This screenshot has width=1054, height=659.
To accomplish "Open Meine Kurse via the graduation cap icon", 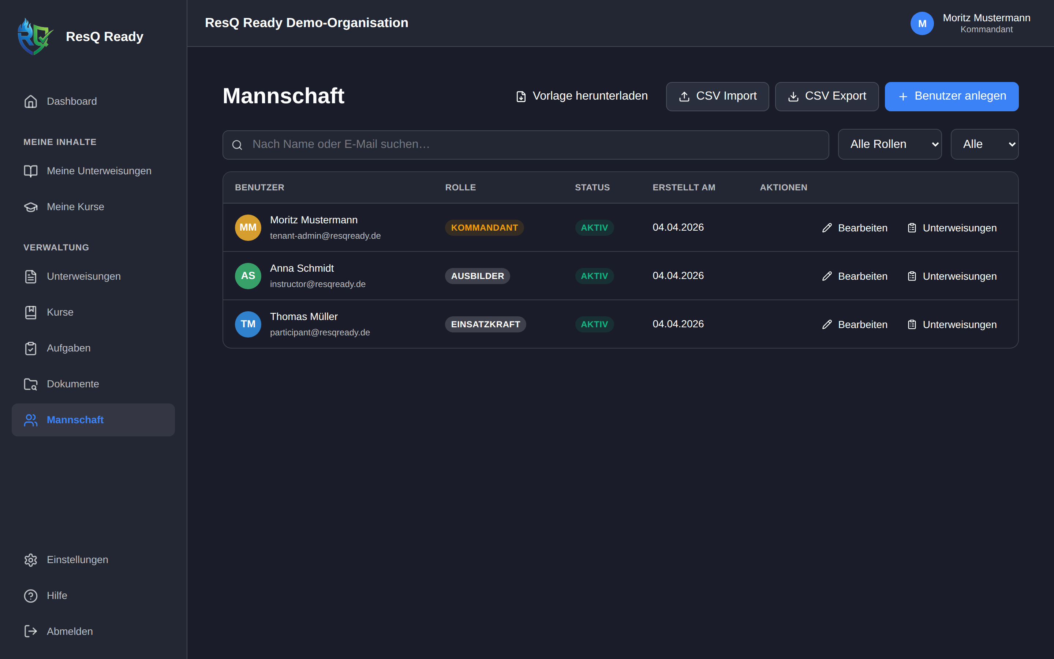I will click(30, 207).
